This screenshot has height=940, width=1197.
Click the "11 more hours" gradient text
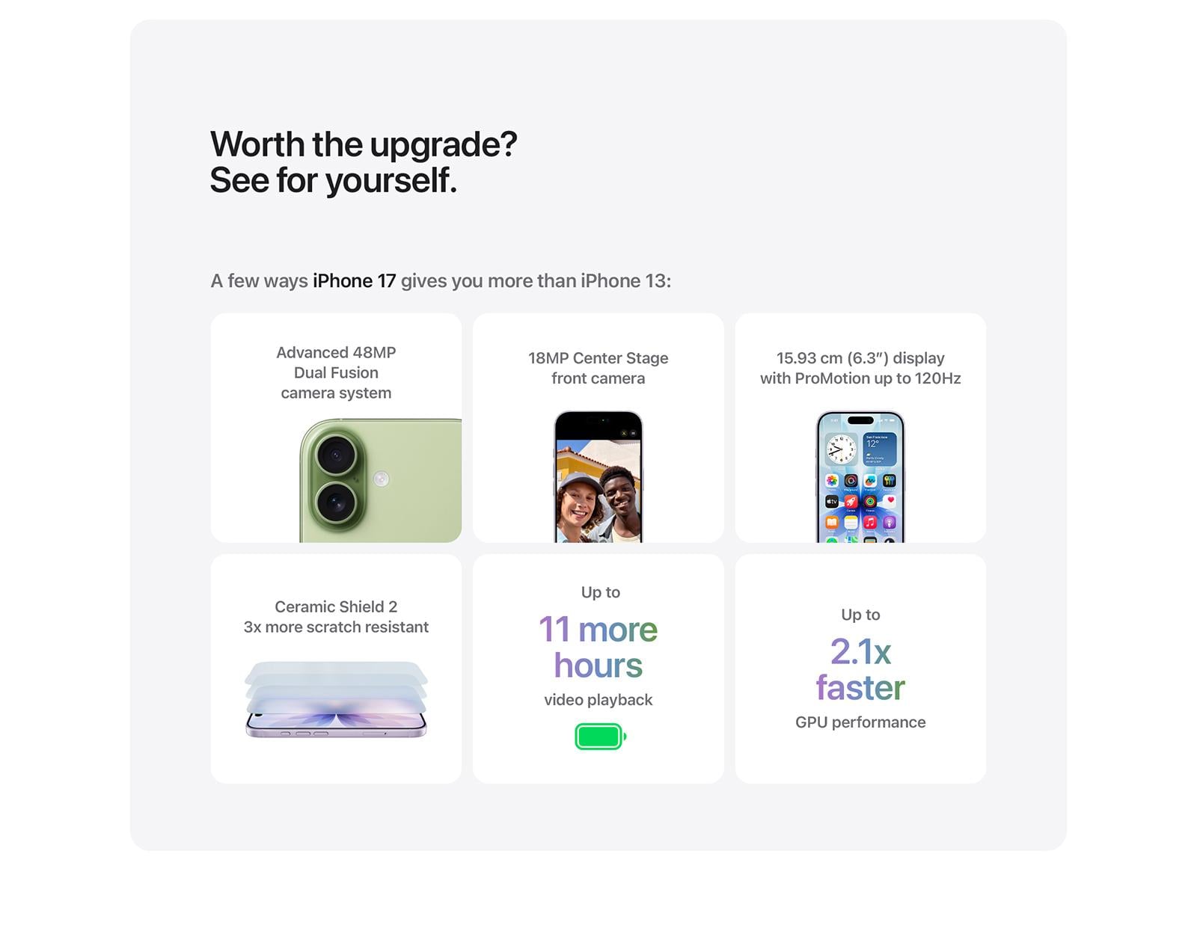(x=598, y=648)
